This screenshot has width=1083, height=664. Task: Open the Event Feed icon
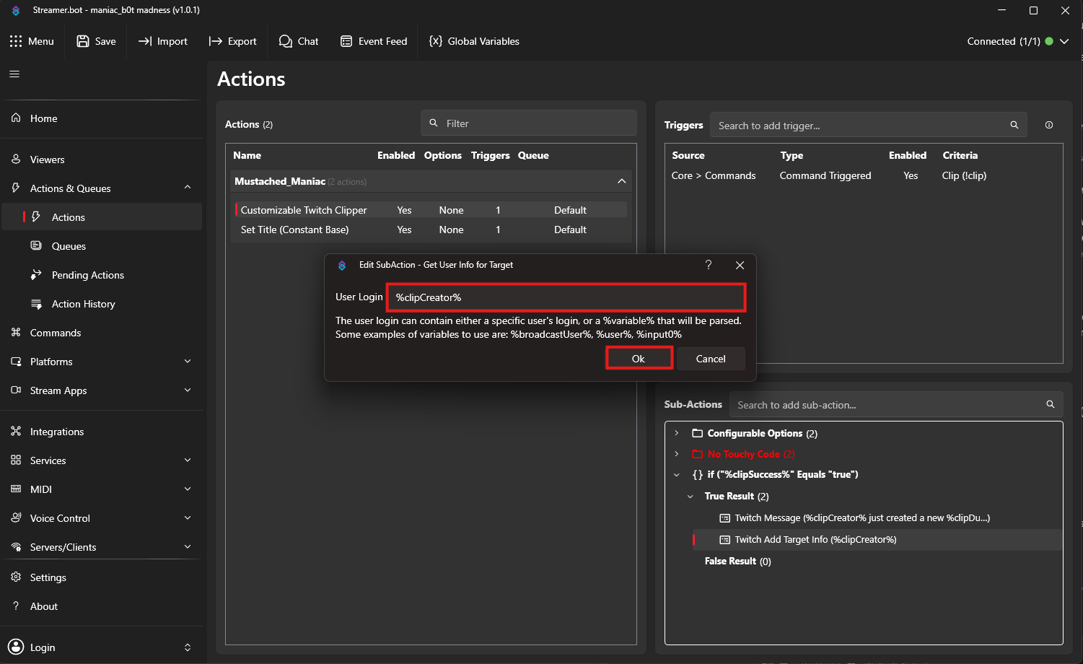(346, 41)
